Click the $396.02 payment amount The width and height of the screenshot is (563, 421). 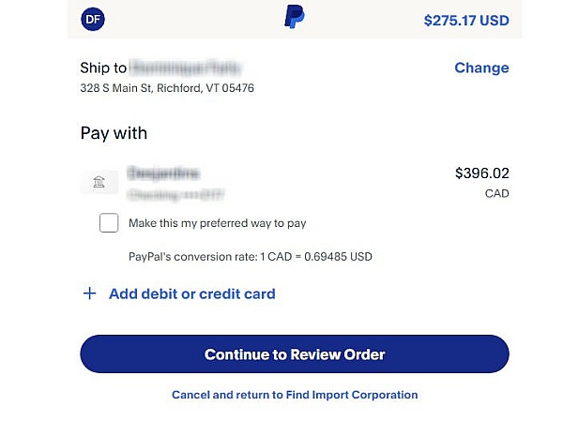[x=482, y=173]
